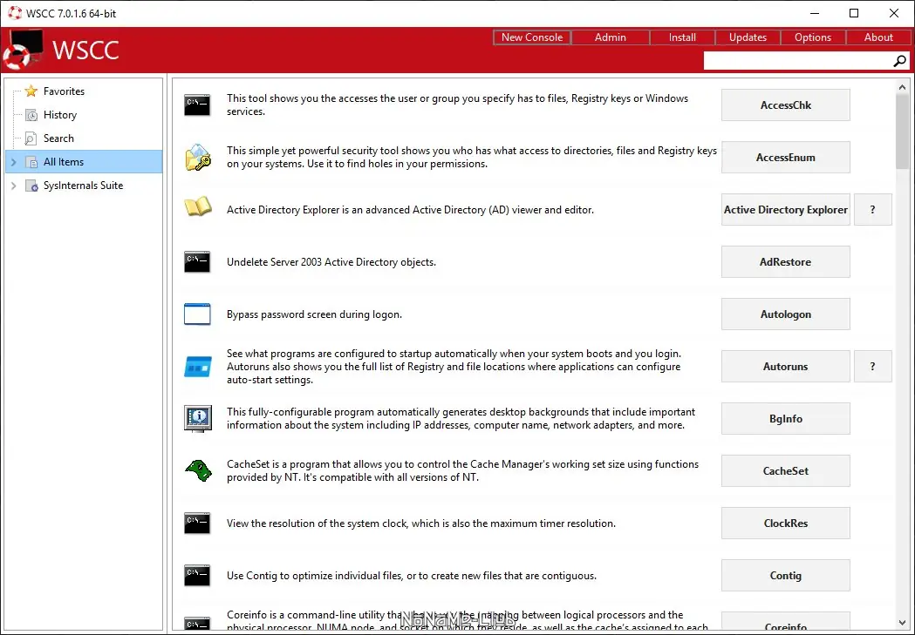Click the AccessEnum description text
Image resolution: width=915 pixels, height=635 pixels.
[x=472, y=158]
